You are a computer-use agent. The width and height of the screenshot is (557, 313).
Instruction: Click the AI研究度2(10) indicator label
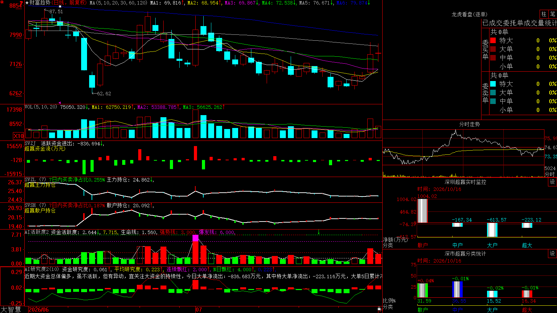tap(42, 269)
